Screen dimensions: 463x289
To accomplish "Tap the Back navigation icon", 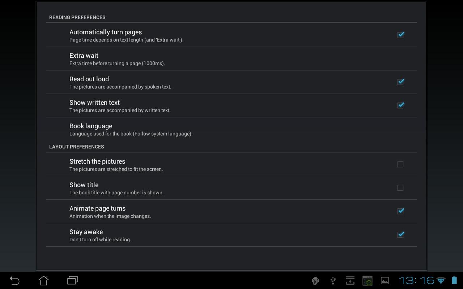I will click(14, 280).
